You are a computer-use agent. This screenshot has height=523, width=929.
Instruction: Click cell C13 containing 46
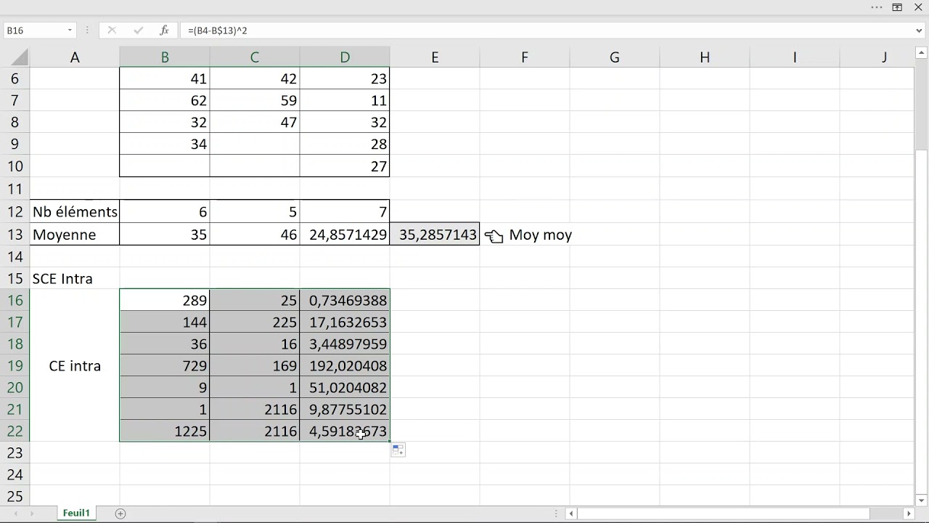coord(255,235)
